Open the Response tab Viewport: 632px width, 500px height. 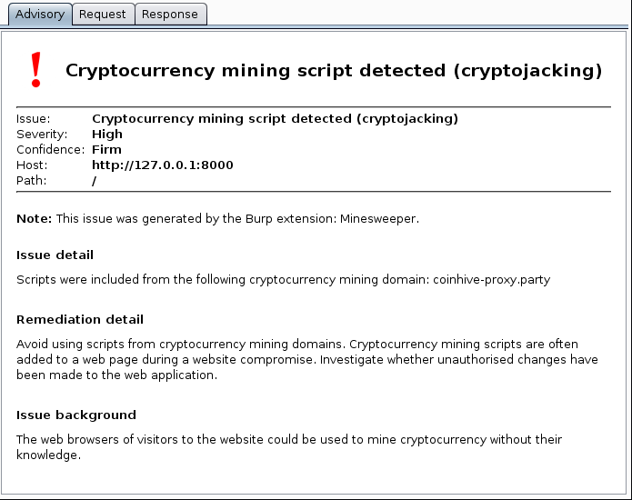[x=170, y=14]
